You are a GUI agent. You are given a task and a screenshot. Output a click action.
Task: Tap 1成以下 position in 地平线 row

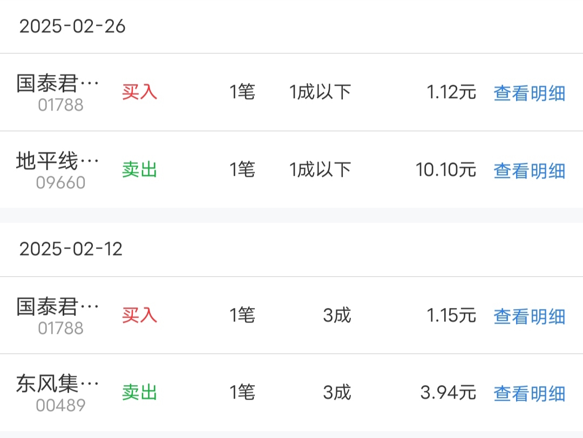coord(320,170)
